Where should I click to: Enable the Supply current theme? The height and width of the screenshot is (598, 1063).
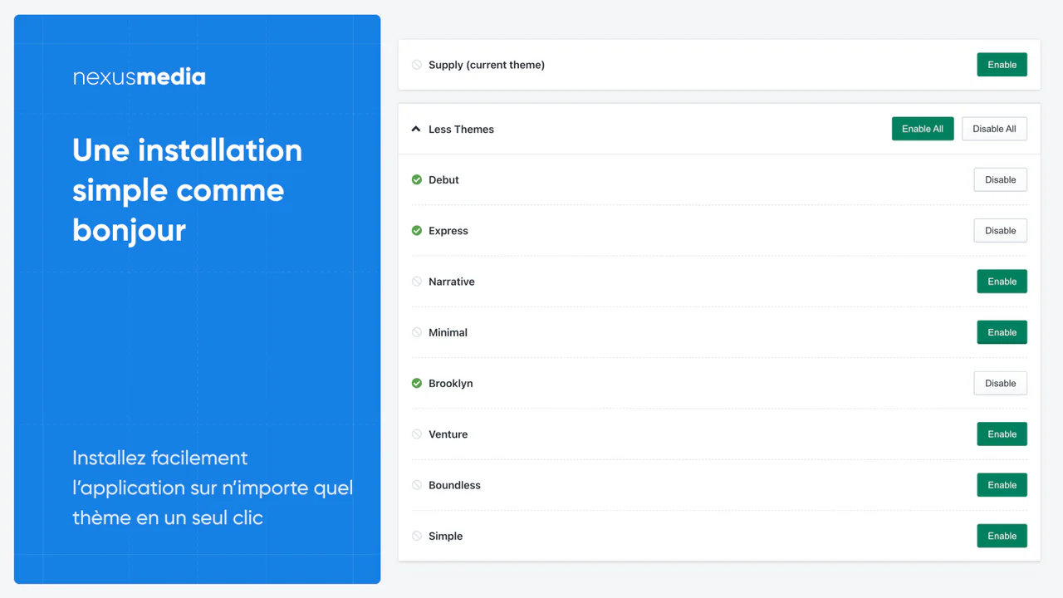pos(1002,65)
